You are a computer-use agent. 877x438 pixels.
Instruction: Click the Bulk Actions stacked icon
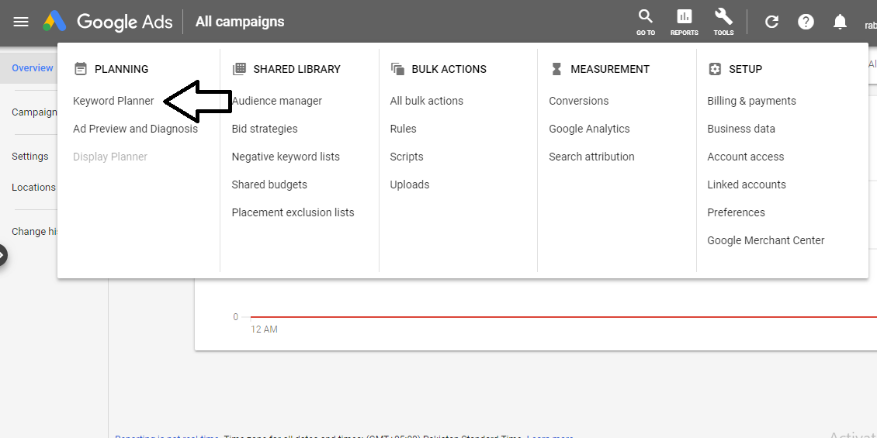pos(397,69)
